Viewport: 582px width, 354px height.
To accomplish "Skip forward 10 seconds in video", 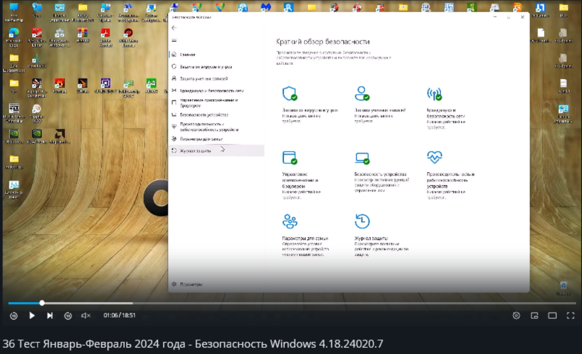I will (x=68, y=316).
